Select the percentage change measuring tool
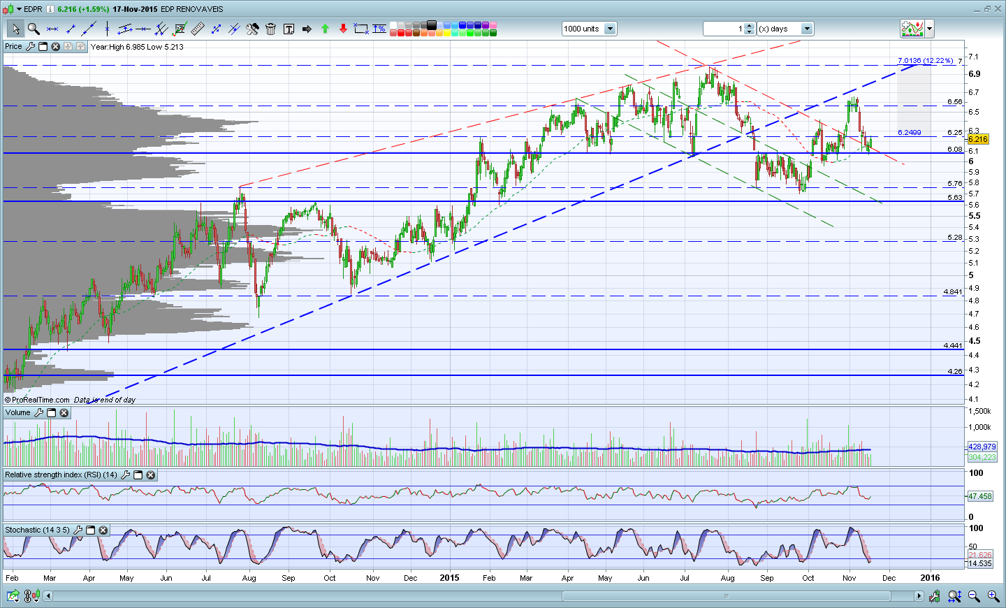Viewport: 1006px width, 608px height. 379,29
